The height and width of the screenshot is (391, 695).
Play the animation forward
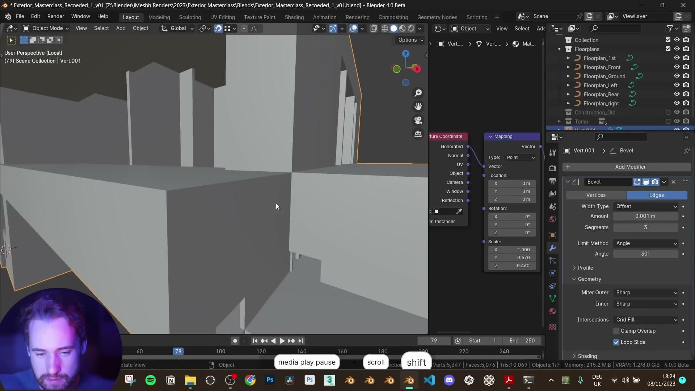(x=282, y=341)
